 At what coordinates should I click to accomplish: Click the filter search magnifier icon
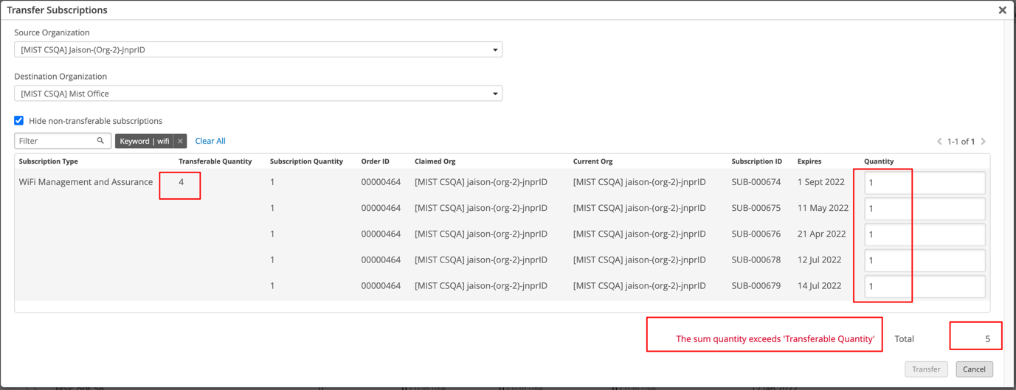point(100,141)
